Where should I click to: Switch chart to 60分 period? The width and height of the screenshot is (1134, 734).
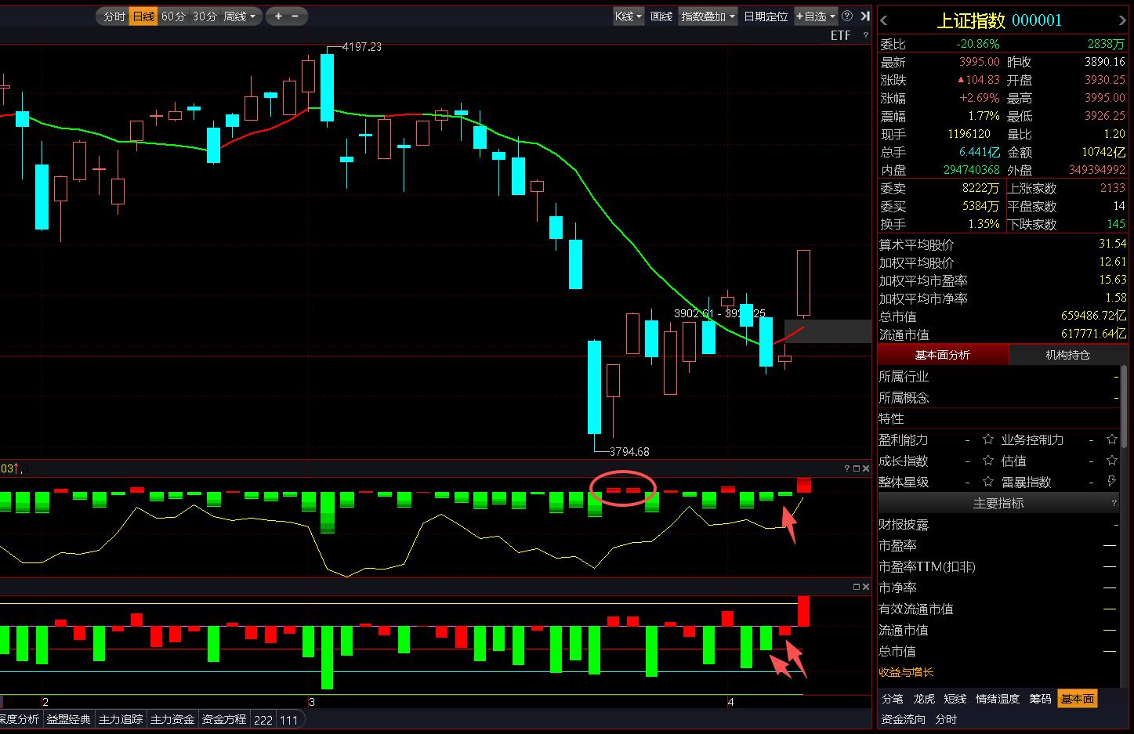coord(173,16)
